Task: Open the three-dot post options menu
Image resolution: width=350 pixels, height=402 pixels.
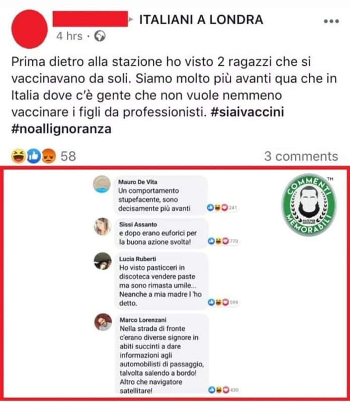Action: [x=331, y=21]
